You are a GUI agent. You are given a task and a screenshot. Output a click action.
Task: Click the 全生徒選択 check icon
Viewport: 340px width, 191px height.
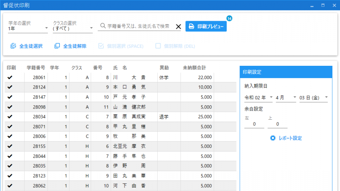13,46
